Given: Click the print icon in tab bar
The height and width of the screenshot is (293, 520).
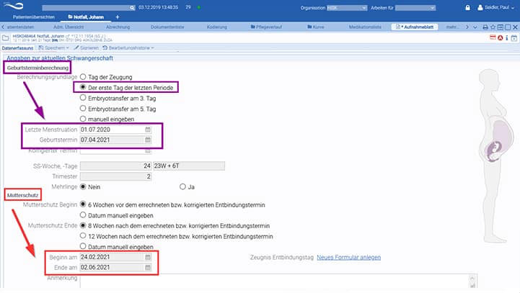Looking at the screenshot, I should pyautogui.click(x=485, y=27).
